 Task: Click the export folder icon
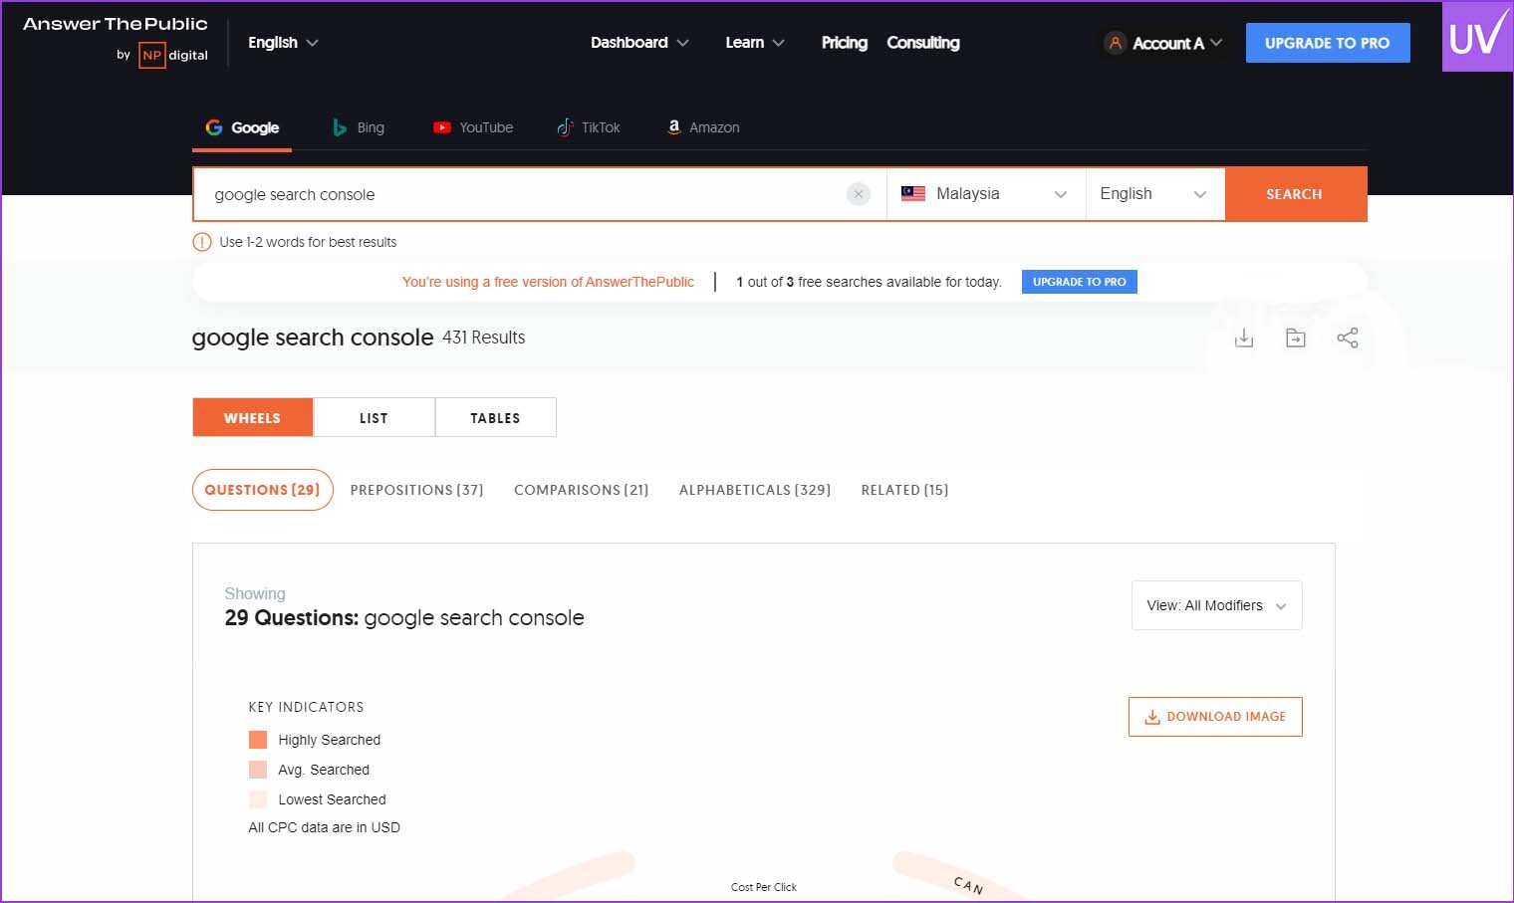pos(1296,339)
